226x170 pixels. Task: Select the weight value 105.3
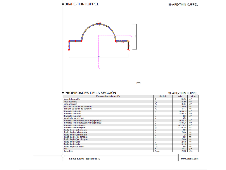[x=184, y=149]
